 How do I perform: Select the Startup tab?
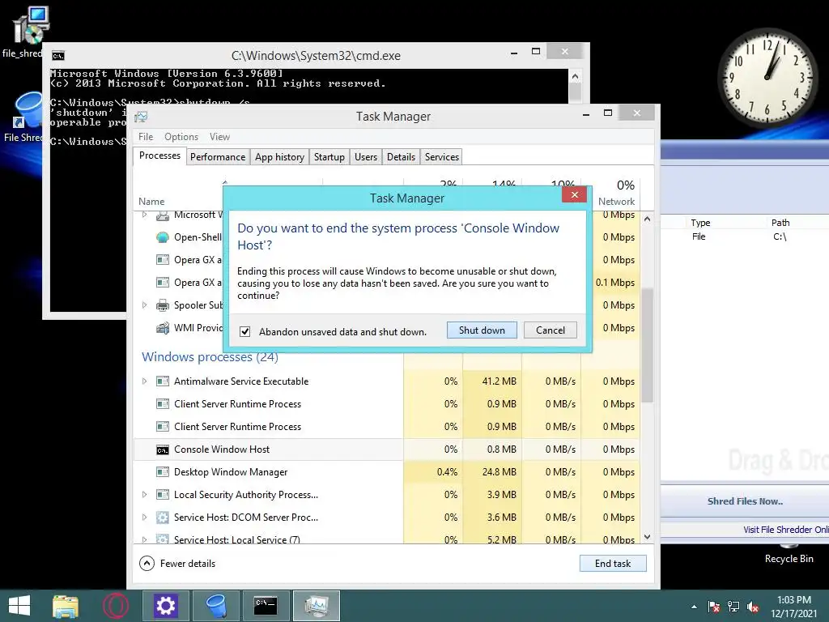[329, 157]
